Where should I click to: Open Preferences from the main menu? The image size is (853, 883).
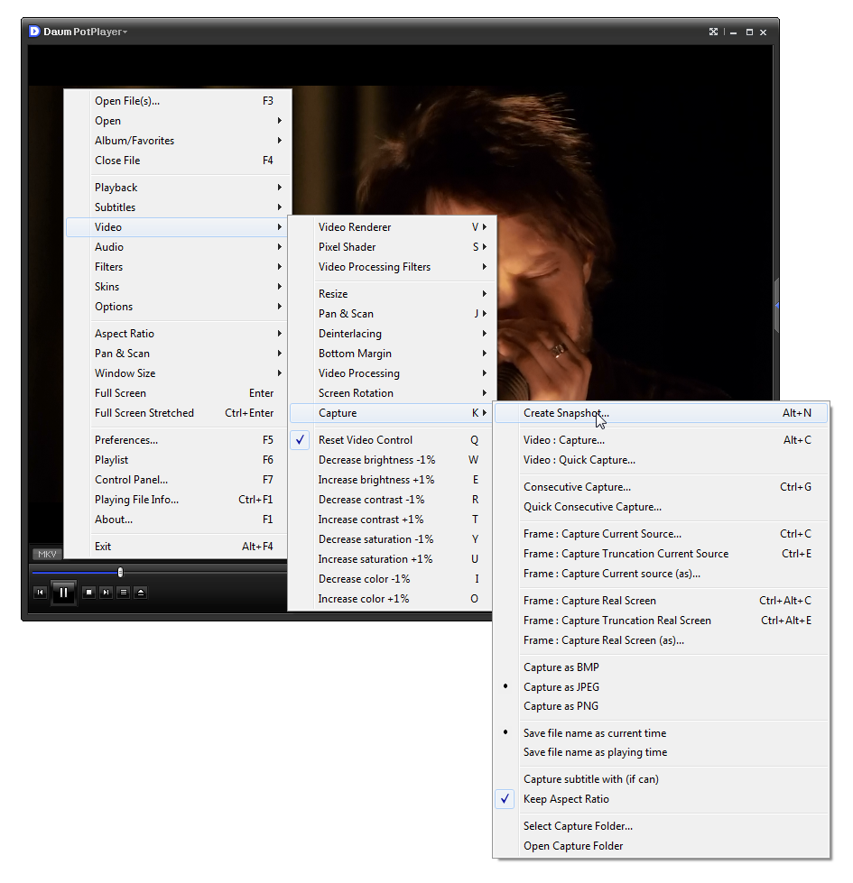(126, 440)
